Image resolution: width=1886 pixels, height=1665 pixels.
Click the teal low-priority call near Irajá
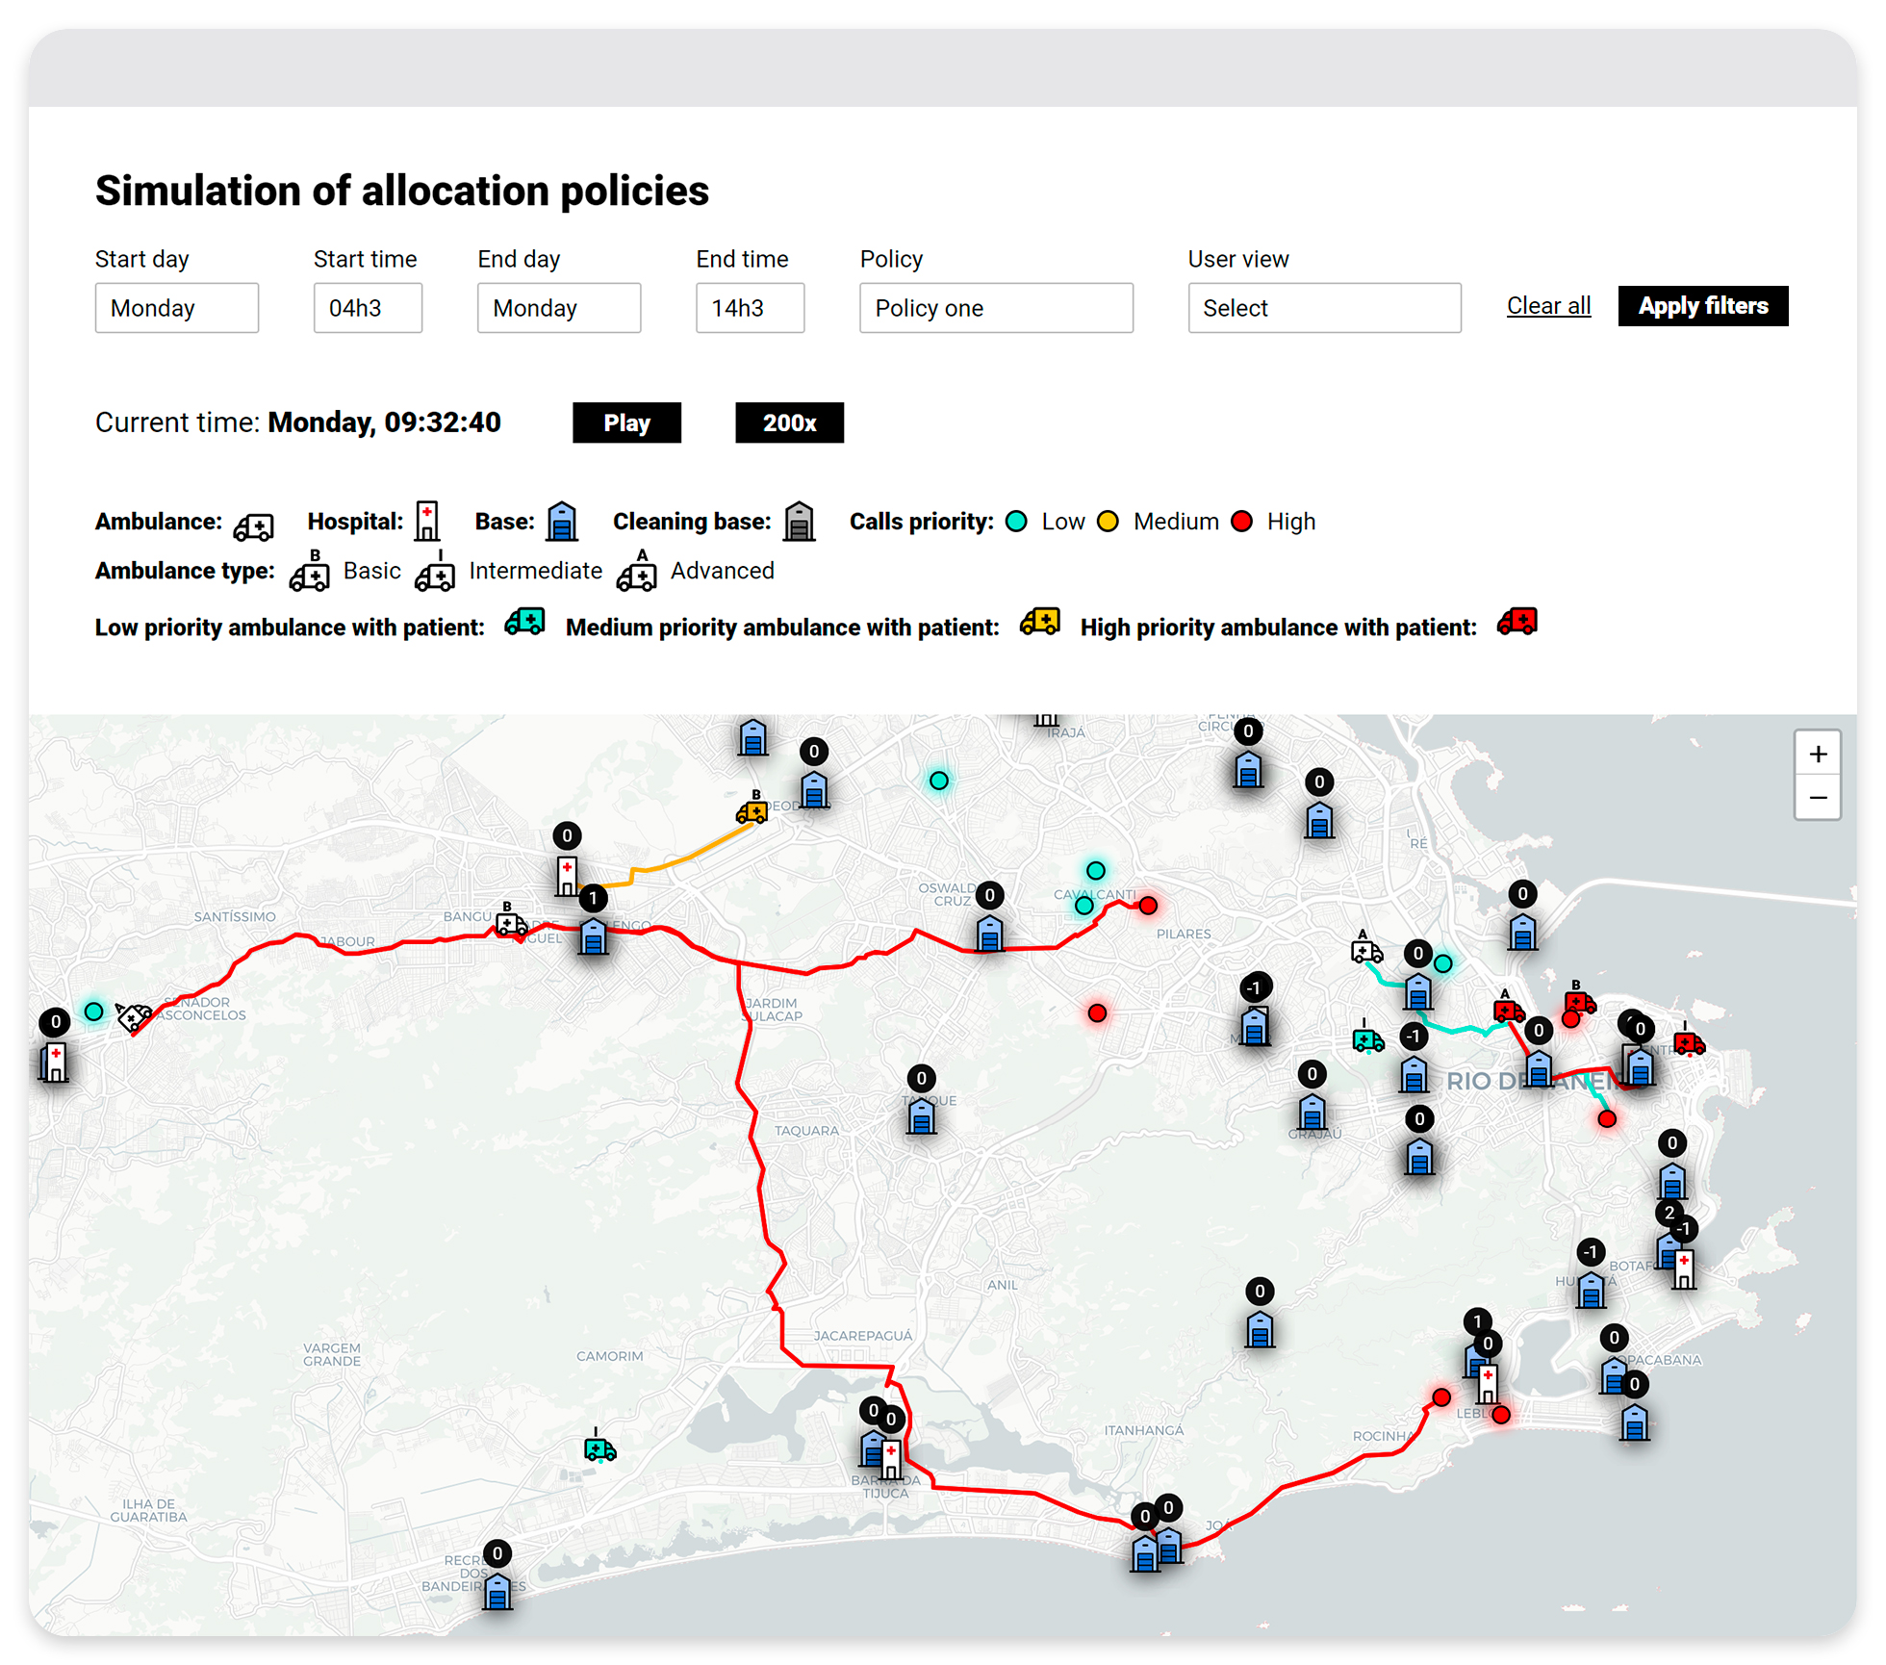(x=939, y=781)
